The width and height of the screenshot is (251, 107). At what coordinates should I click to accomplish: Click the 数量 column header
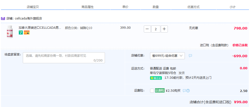tap(156, 7)
